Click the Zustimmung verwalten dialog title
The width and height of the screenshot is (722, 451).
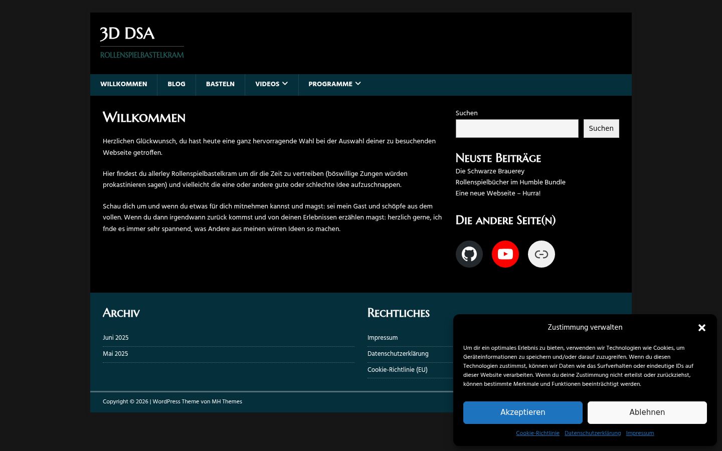(x=585, y=327)
